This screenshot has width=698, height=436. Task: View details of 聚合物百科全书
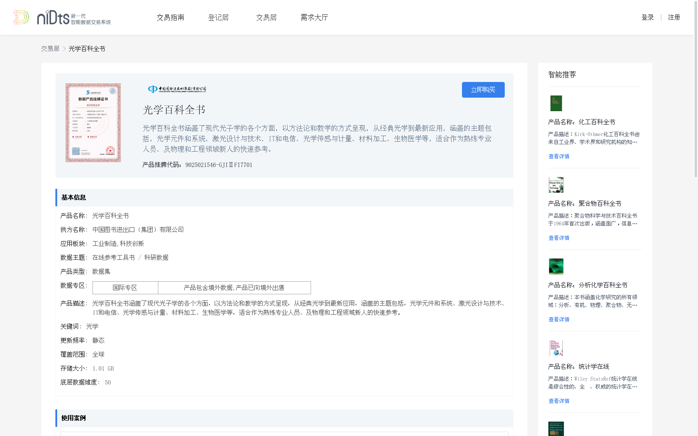click(x=559, y=238)
